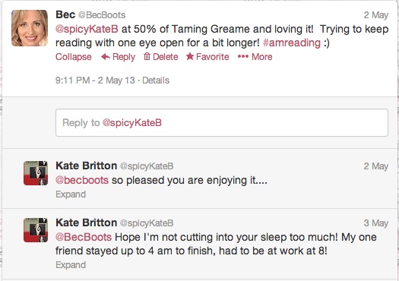Open Bec's profile photo
Screen dimensions: 399x281
tap(30, 28)
